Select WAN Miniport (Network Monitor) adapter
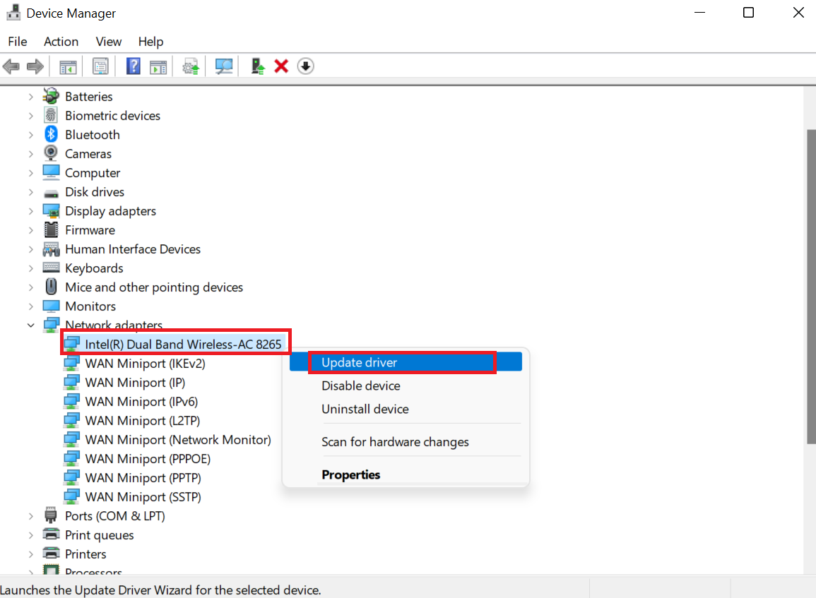816x598 pixels. [x=178, y=440]
